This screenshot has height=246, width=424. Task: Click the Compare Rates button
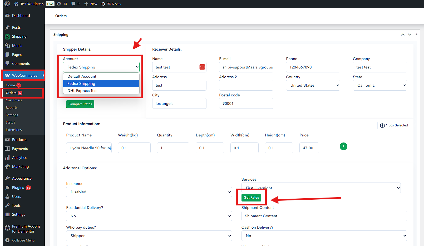pos(80,104)
